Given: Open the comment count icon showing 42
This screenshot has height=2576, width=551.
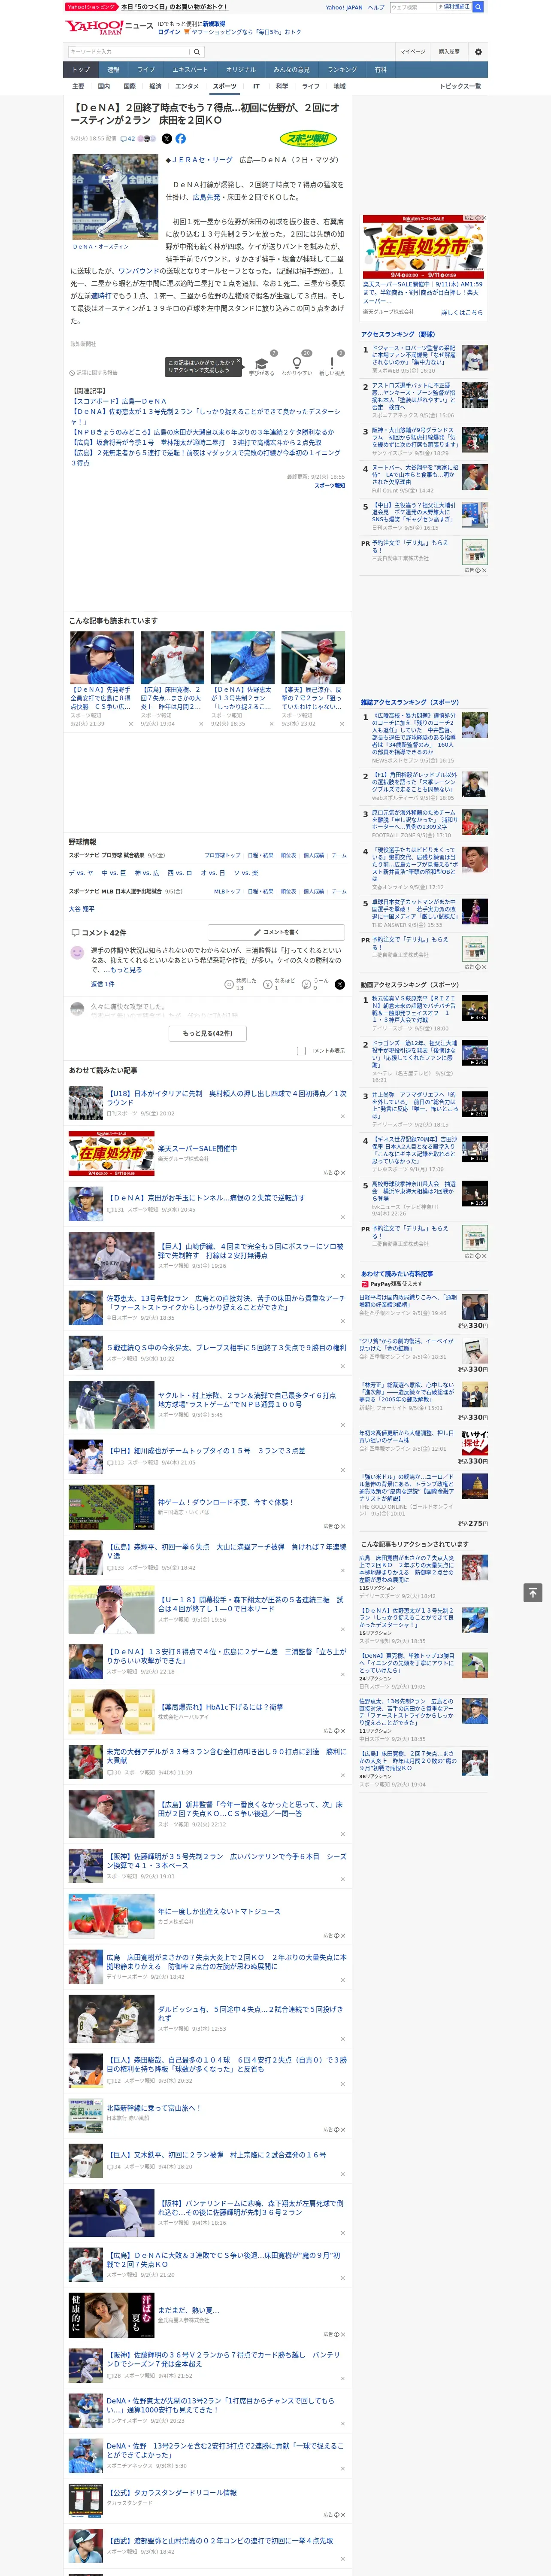Looking at the screenshot, I should tap(128, 139).
